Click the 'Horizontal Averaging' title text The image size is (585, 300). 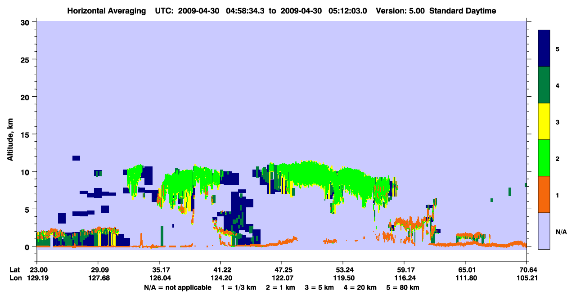tap(106, 11)
